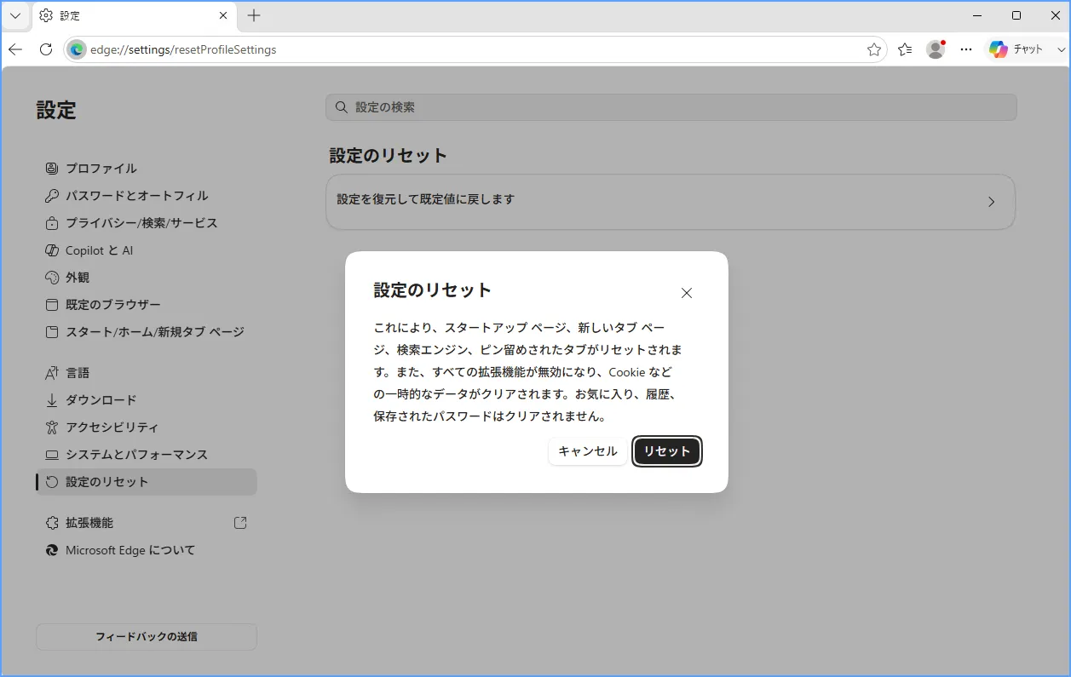The height and width of the screenshot is (677, 1071).
Task: Click the puzzle icon beside 拡張機能
Action: click(x=52, y=523)
